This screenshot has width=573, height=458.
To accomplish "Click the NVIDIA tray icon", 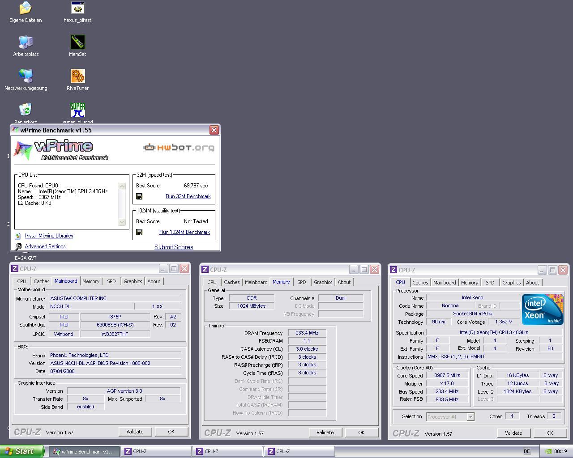I will click(547, 451).
